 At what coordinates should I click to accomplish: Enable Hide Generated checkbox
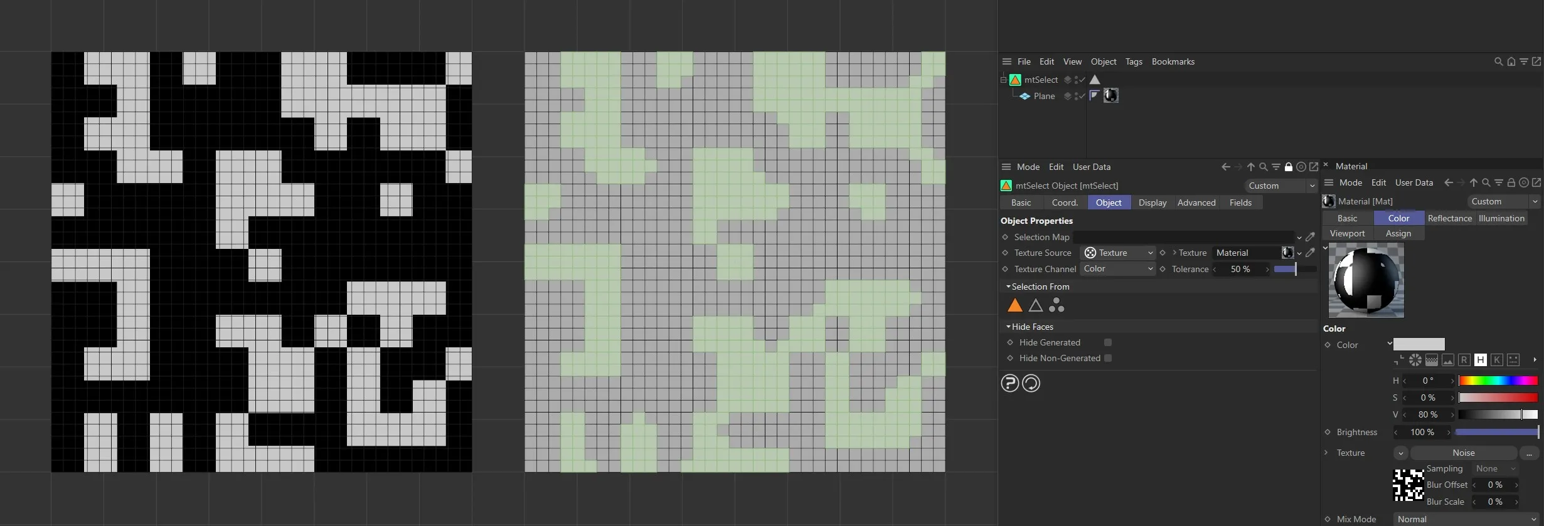pyautogui.click(x=1108, y=342)
